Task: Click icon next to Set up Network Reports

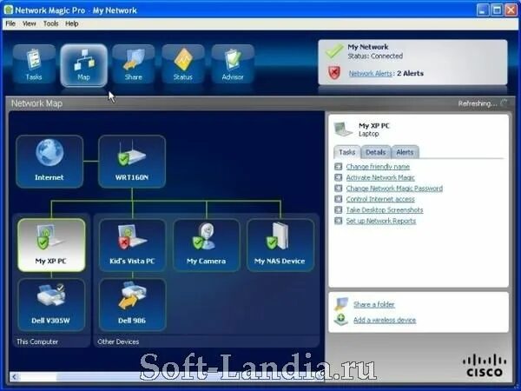Action: [x=339, y=221]
